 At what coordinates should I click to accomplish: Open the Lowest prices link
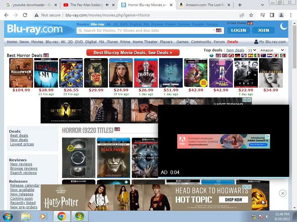click(x=22, y=144)
